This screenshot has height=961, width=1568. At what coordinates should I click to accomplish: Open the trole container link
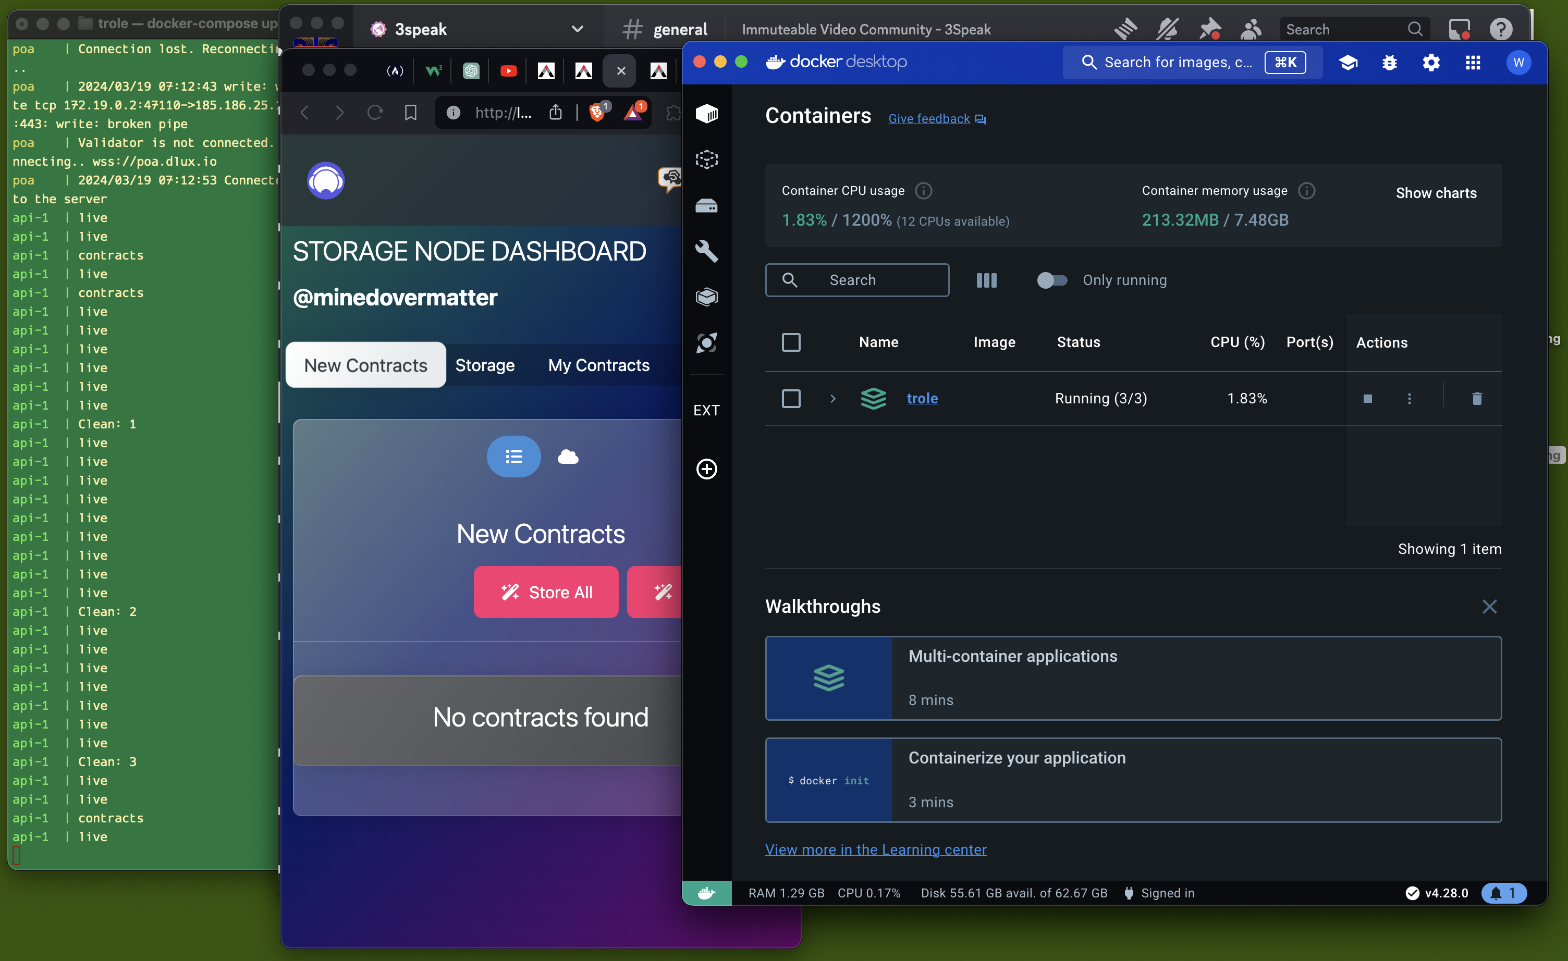(922, 398)
